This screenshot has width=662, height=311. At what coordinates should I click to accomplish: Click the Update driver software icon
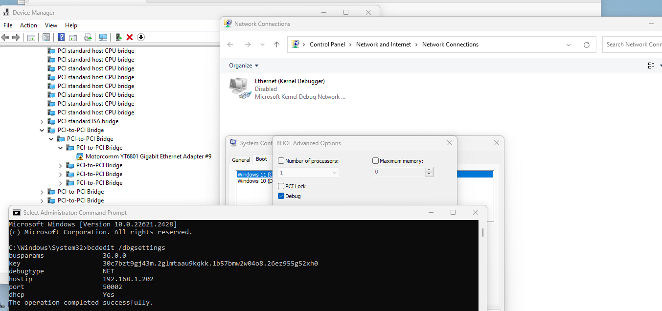[88, 37]
